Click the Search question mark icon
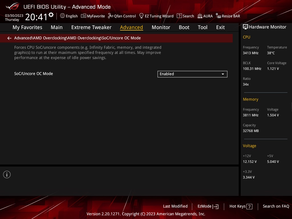Screen dimensions: 292x219 tap(179, 16)
